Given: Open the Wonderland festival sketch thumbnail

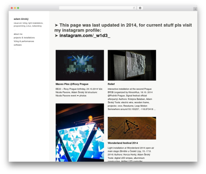Looking at the screenshot, I should click(132, 128).
